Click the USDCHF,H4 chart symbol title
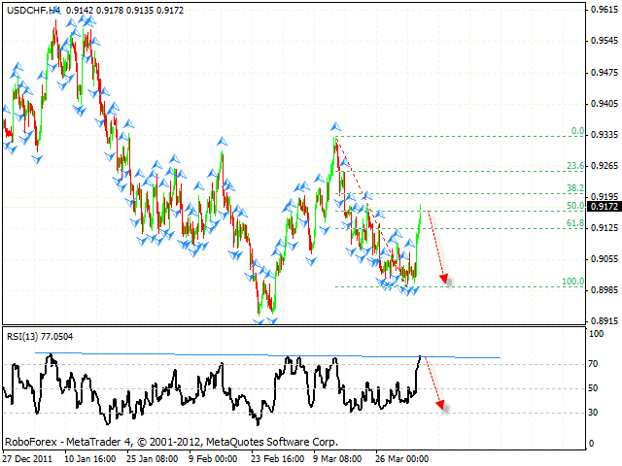Image resolution: width=622 pixels, height=466 pixels. pyautogui.click(x=33, y=8)
